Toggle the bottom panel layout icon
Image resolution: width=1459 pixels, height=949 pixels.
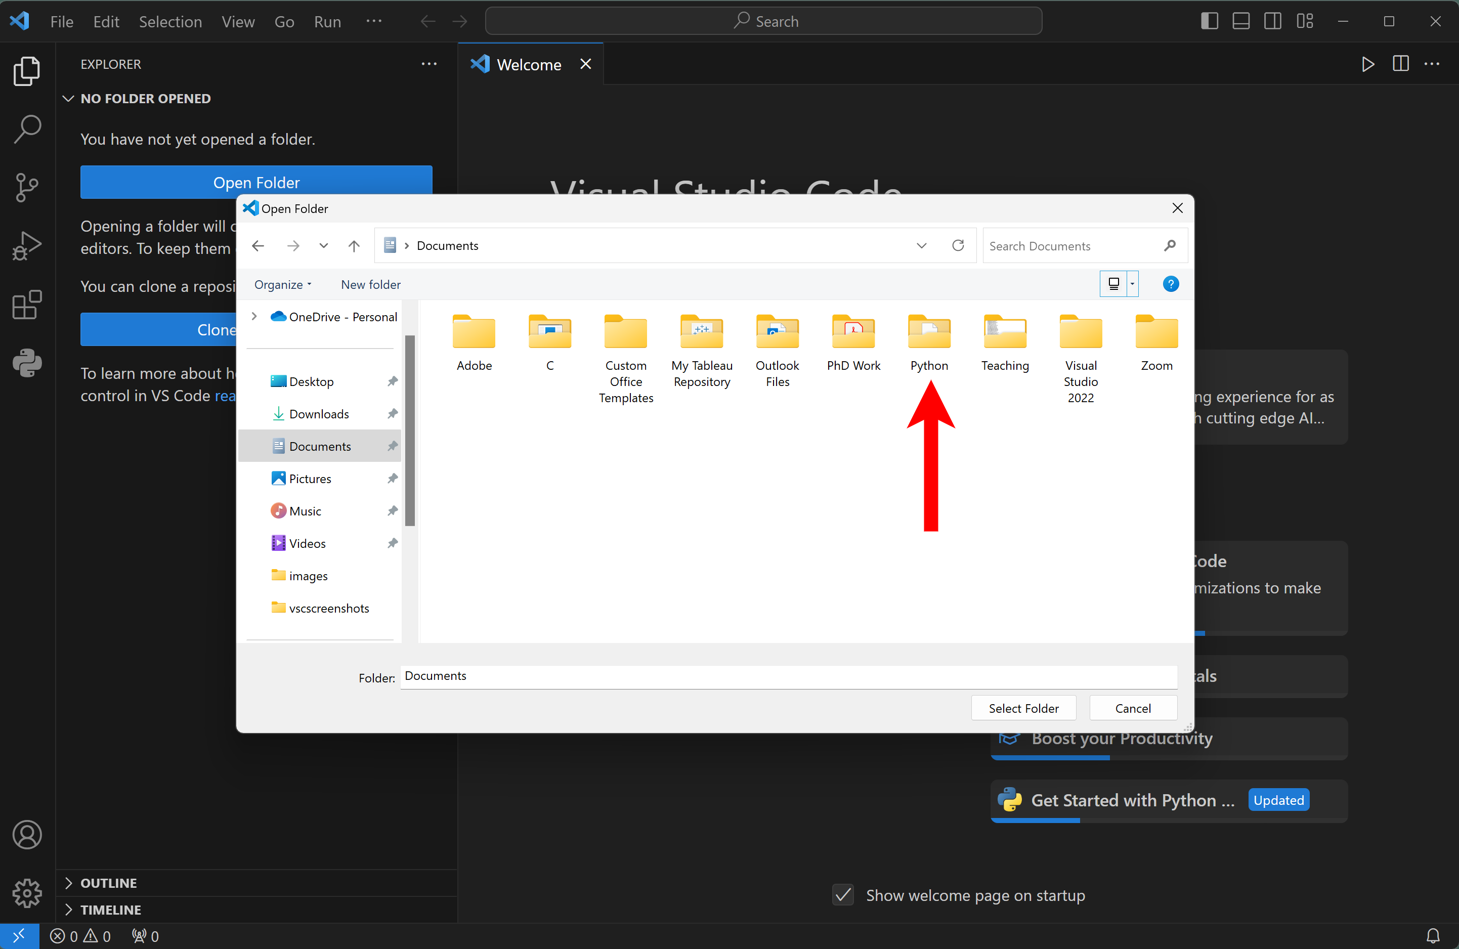pyautogui.click(x=1241, y=21)
